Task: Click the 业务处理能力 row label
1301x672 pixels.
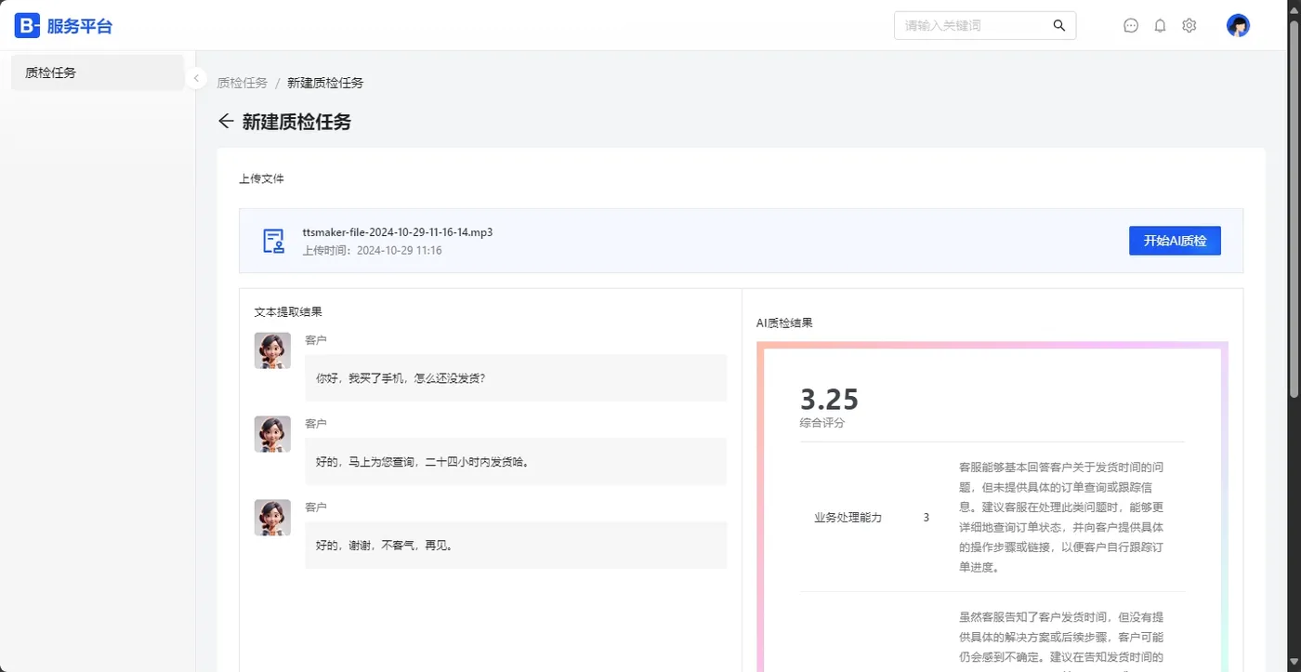Action: [x=848, y=518]
